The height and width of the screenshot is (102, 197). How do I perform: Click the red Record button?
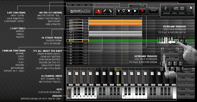142,11
